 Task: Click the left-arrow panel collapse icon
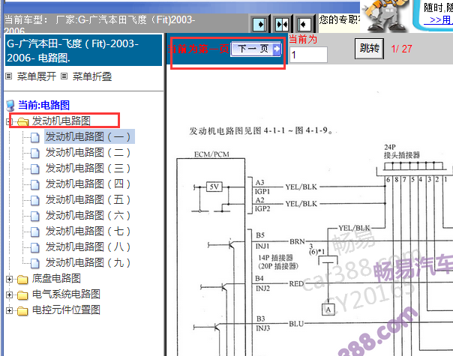[x=304, y=24]
